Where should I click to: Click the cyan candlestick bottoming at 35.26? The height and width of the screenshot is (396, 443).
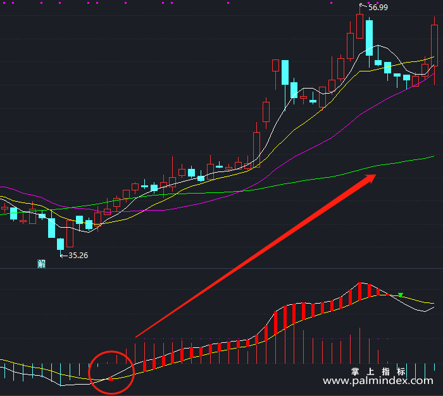pos(61,245)
